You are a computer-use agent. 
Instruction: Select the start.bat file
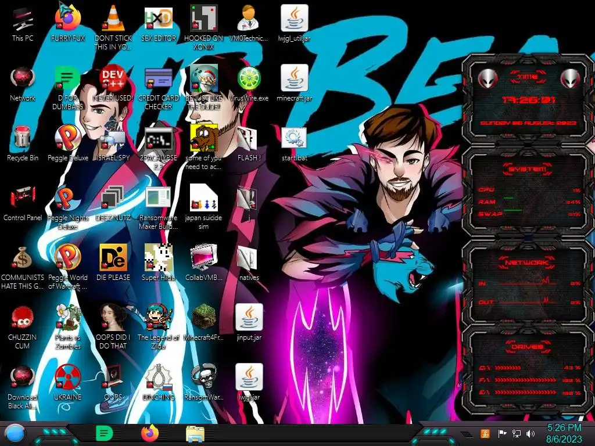click(295, 139)
